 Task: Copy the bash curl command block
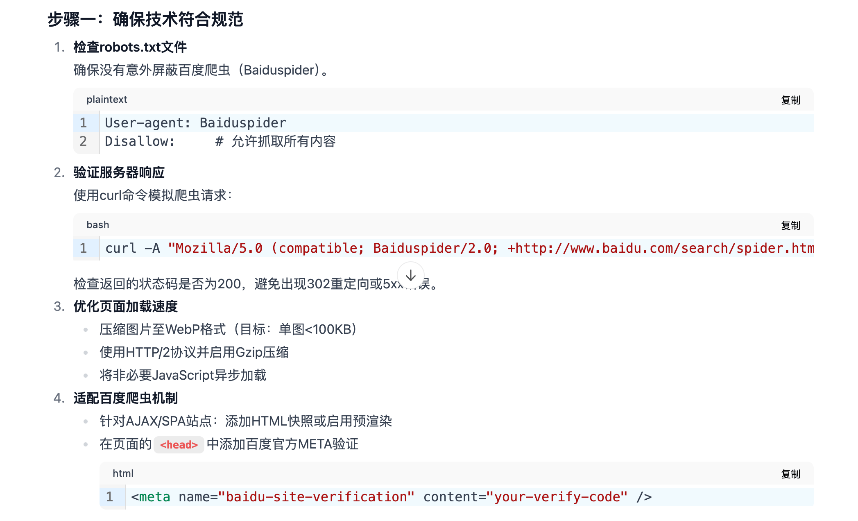(x=790, y=225)
